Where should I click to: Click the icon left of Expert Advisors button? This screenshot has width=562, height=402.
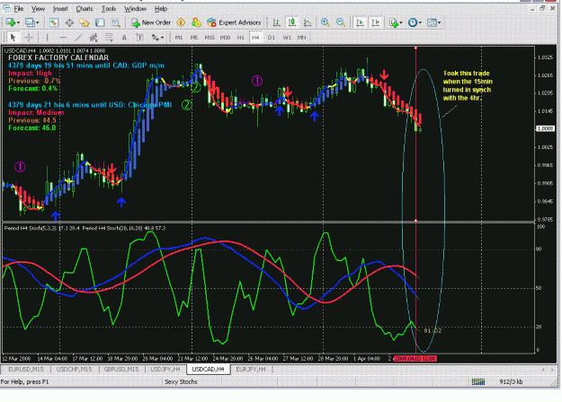(196, 23)
